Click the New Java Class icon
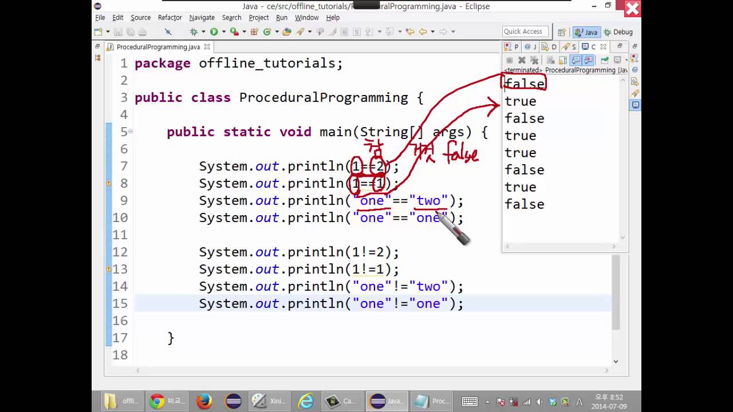733x412 pixels. tap(267, 32)
